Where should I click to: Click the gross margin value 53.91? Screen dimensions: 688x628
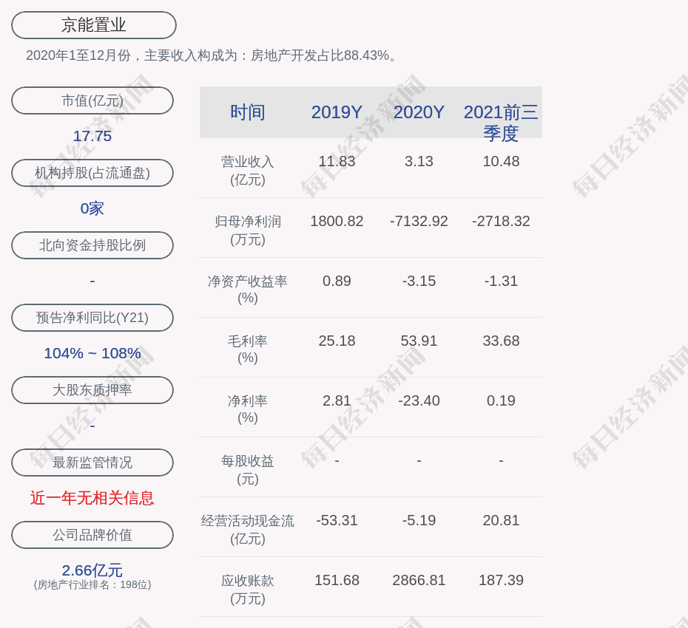(x=419, y=341)
